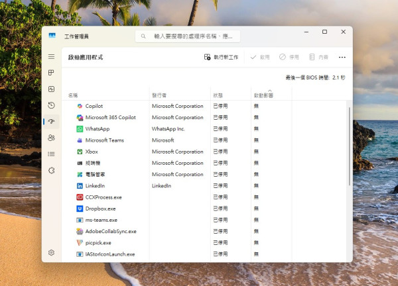The height and width of the screenshot is (286, 398).
Task: Select the LinkedIn row name
Action: click(x=95, y=185)
